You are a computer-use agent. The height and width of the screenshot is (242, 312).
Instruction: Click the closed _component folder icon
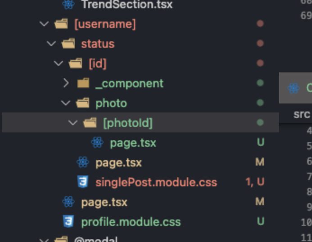point(83,83)
